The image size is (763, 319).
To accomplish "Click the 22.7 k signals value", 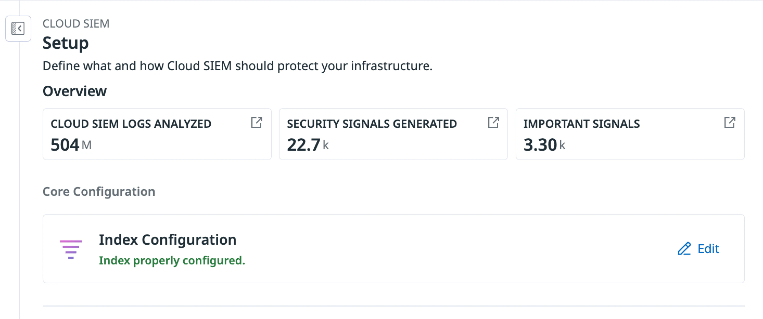I will pyautogui.click(x=308, y=145).
